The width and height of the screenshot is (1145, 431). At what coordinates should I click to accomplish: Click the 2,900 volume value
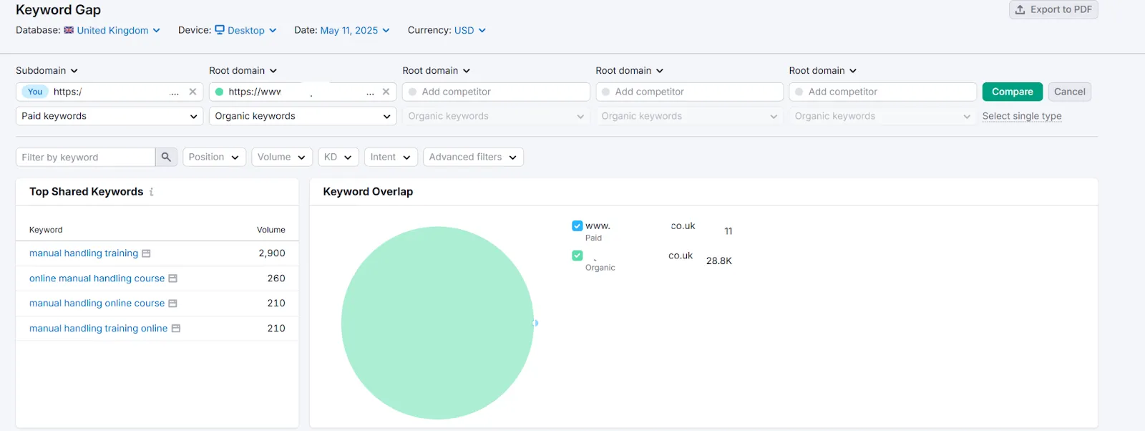(272, 253)
